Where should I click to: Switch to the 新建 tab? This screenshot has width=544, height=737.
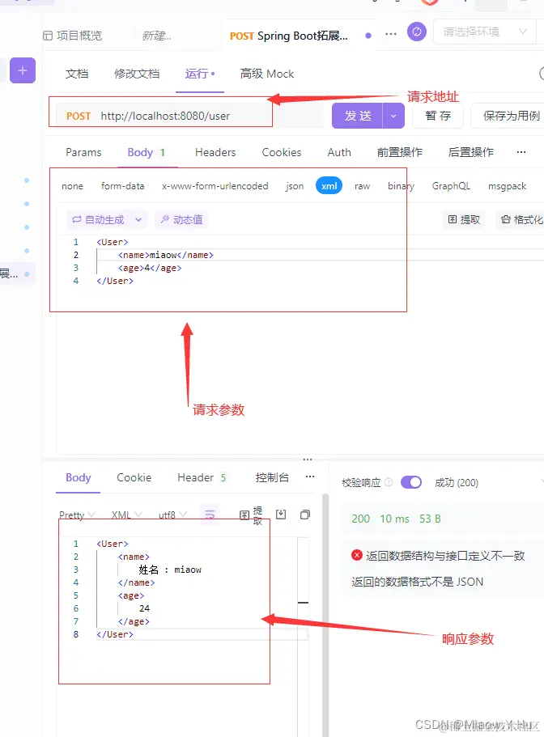click(156, 36)
